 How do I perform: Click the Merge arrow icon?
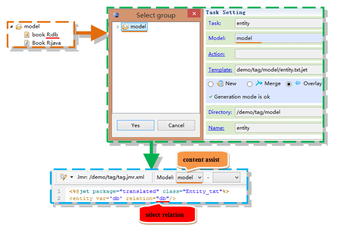pos(259,83)
